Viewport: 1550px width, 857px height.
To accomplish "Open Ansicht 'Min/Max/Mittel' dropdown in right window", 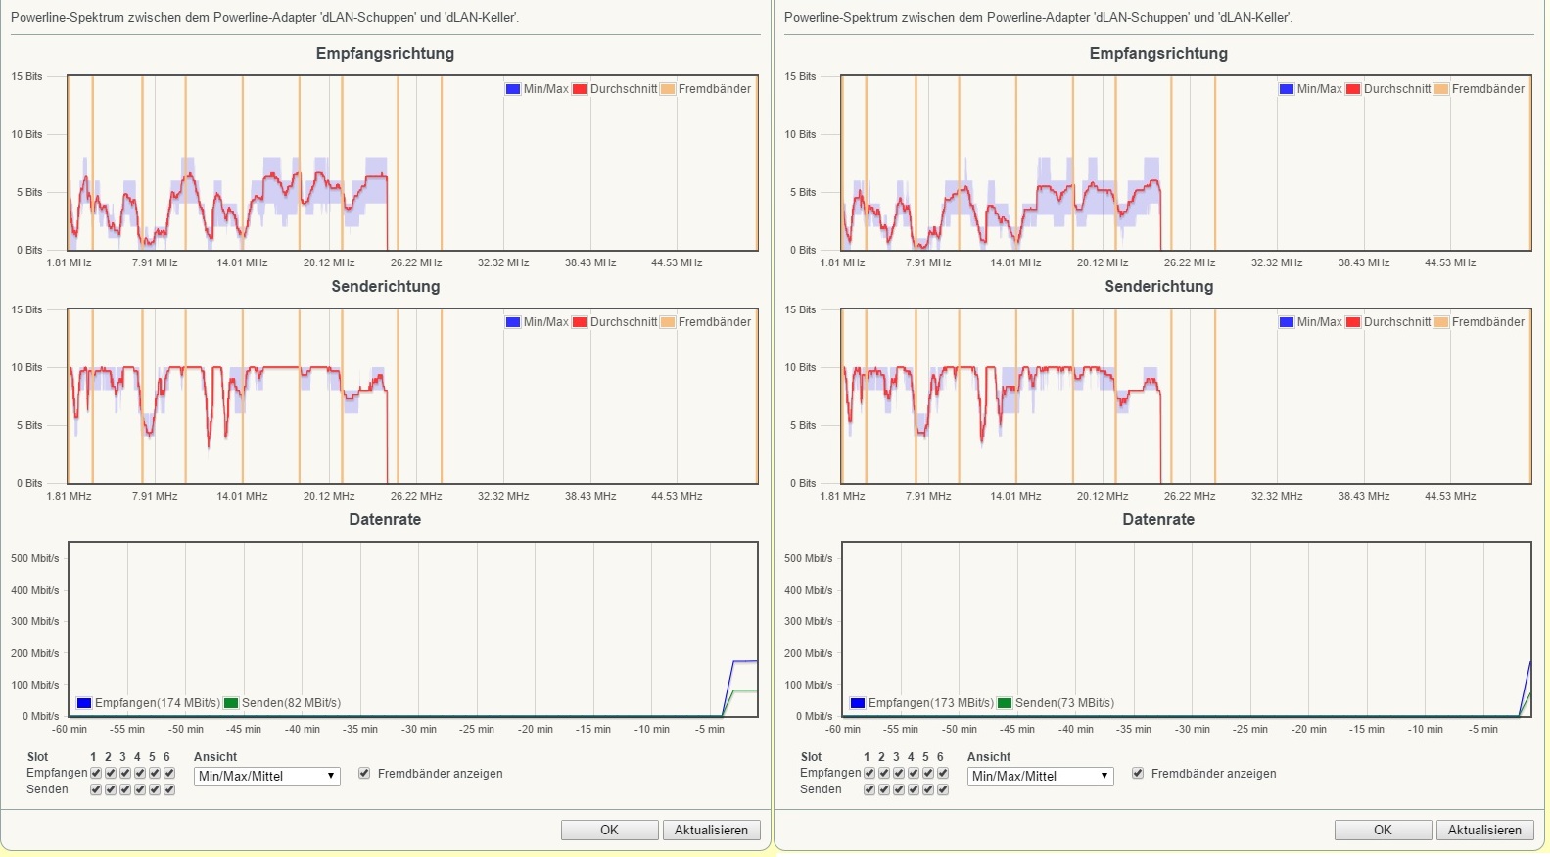I will pos(1041,776).
